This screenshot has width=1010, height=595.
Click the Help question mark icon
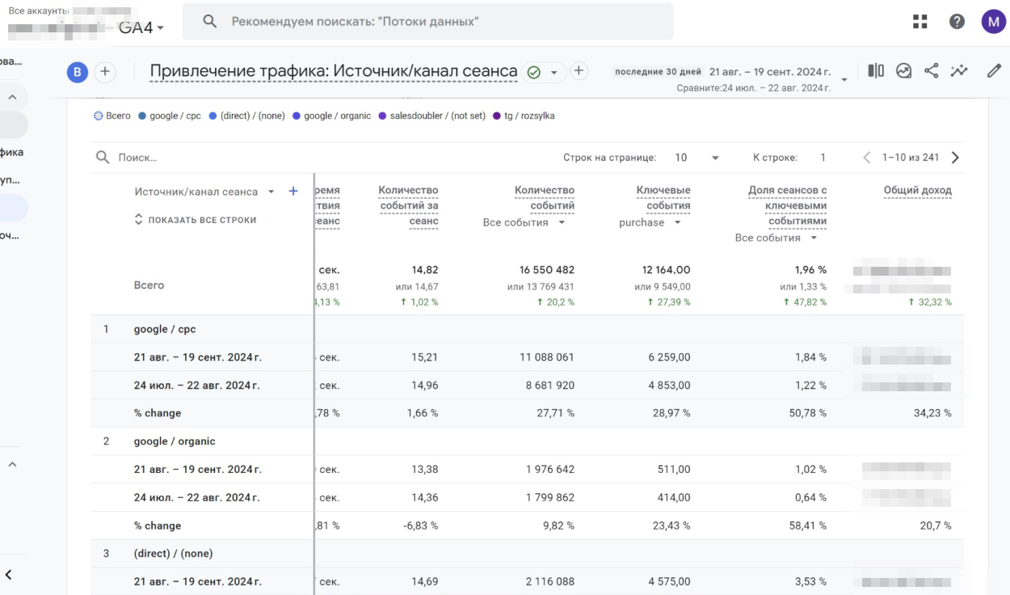[x=957, y=22]
